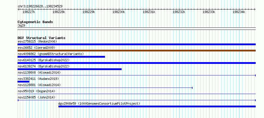The image size is (264, 118).
Task: Click nsv6140125 (ByrskaBishop2022) label
Action: pyautogui.click(x=44, y=60)
